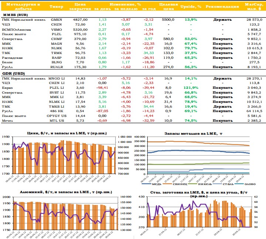Click the Распадская company name

click(x=12, y=58)
